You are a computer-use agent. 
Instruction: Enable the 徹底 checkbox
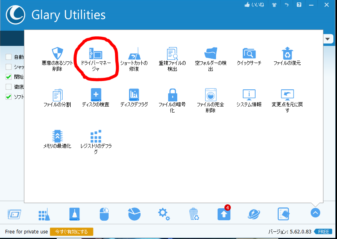[x=9, y=87]
